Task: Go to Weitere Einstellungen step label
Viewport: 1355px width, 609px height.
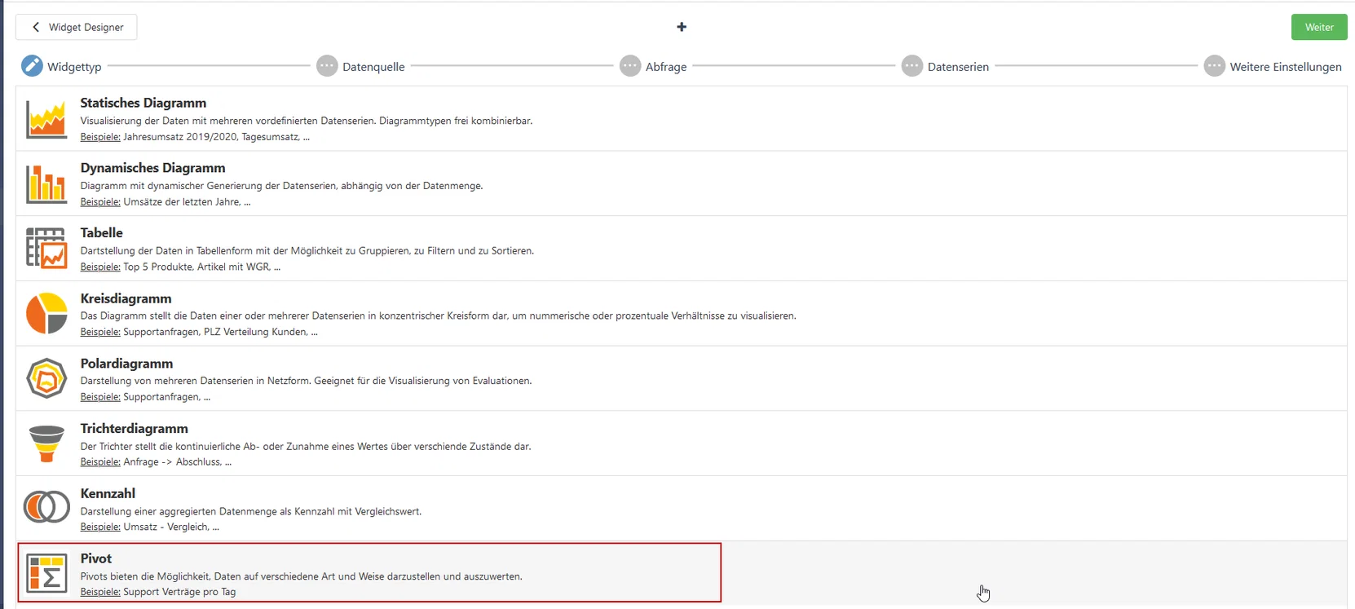Action: [x=1286, y=67]
